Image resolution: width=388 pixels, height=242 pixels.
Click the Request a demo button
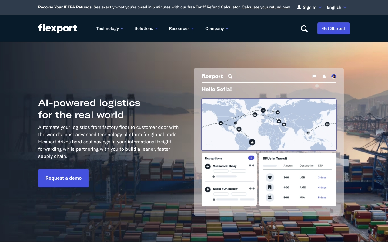coord(63,178)
